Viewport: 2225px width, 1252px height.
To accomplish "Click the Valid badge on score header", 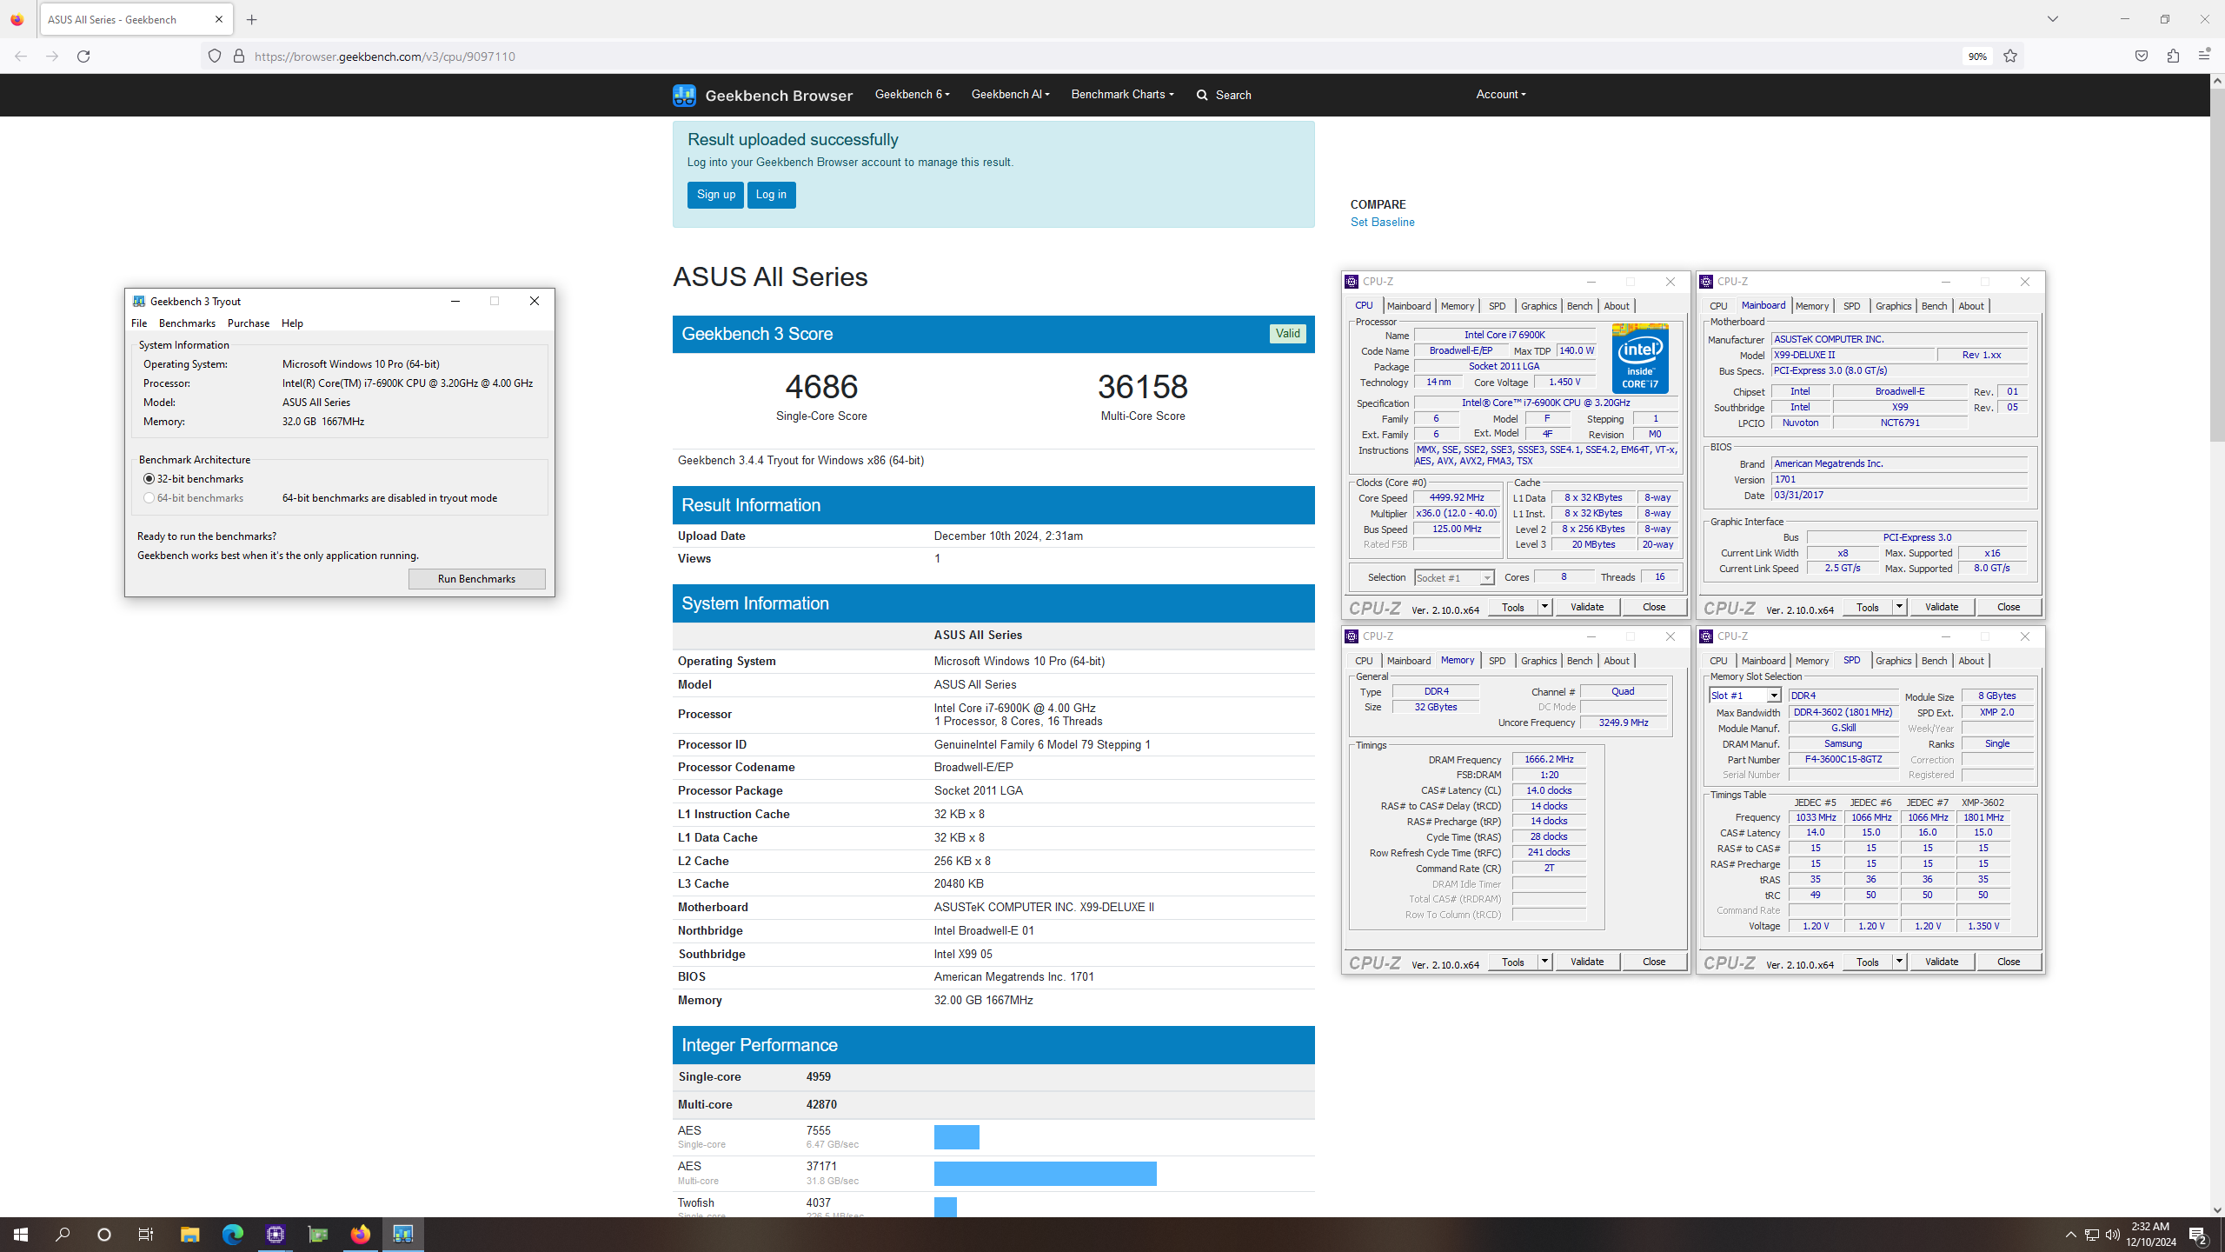I will pyautogui.click(x=1287, y=334).
